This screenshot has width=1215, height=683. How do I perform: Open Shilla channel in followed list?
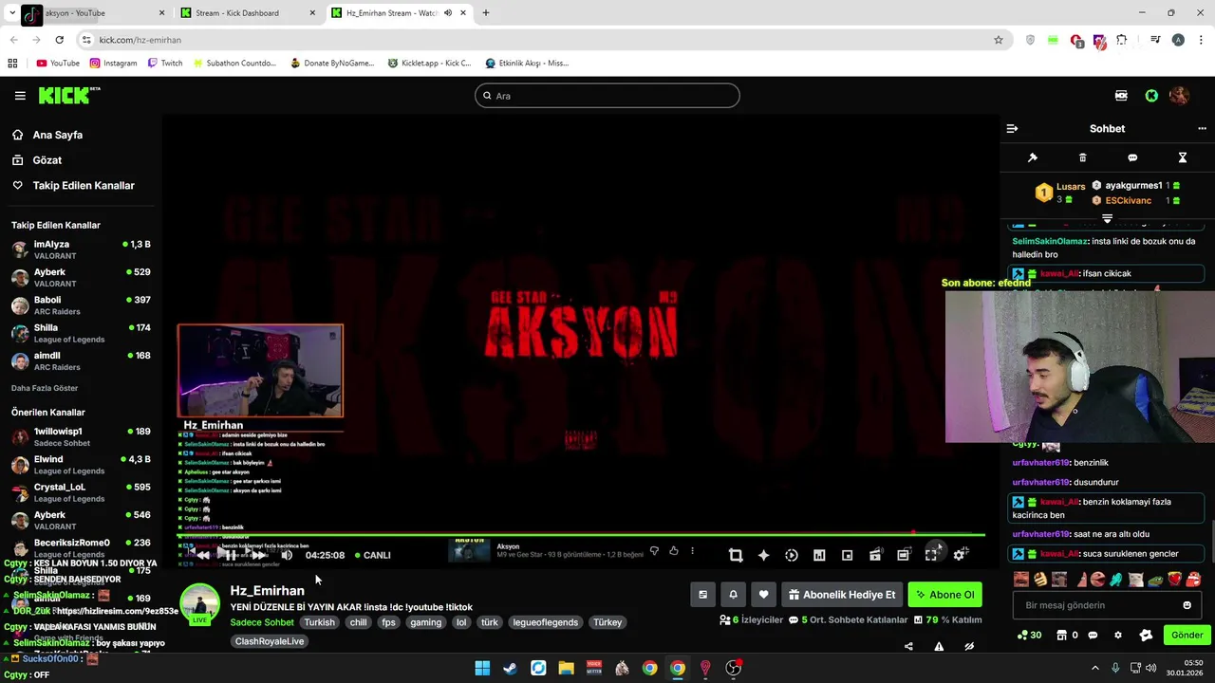(x=81, y=333)
